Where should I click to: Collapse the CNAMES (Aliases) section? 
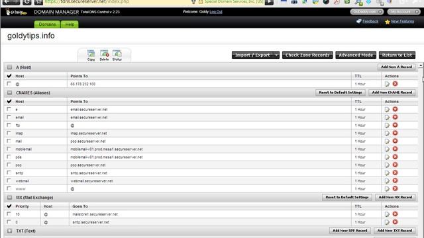tap(9, 93)
